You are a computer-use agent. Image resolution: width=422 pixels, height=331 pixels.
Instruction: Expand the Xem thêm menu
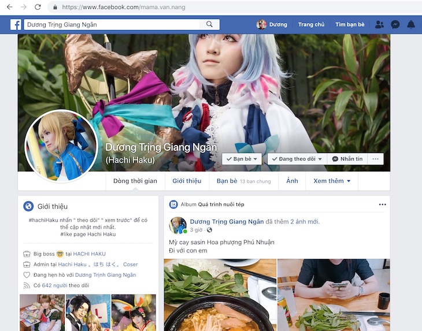[x=332, y=181]
